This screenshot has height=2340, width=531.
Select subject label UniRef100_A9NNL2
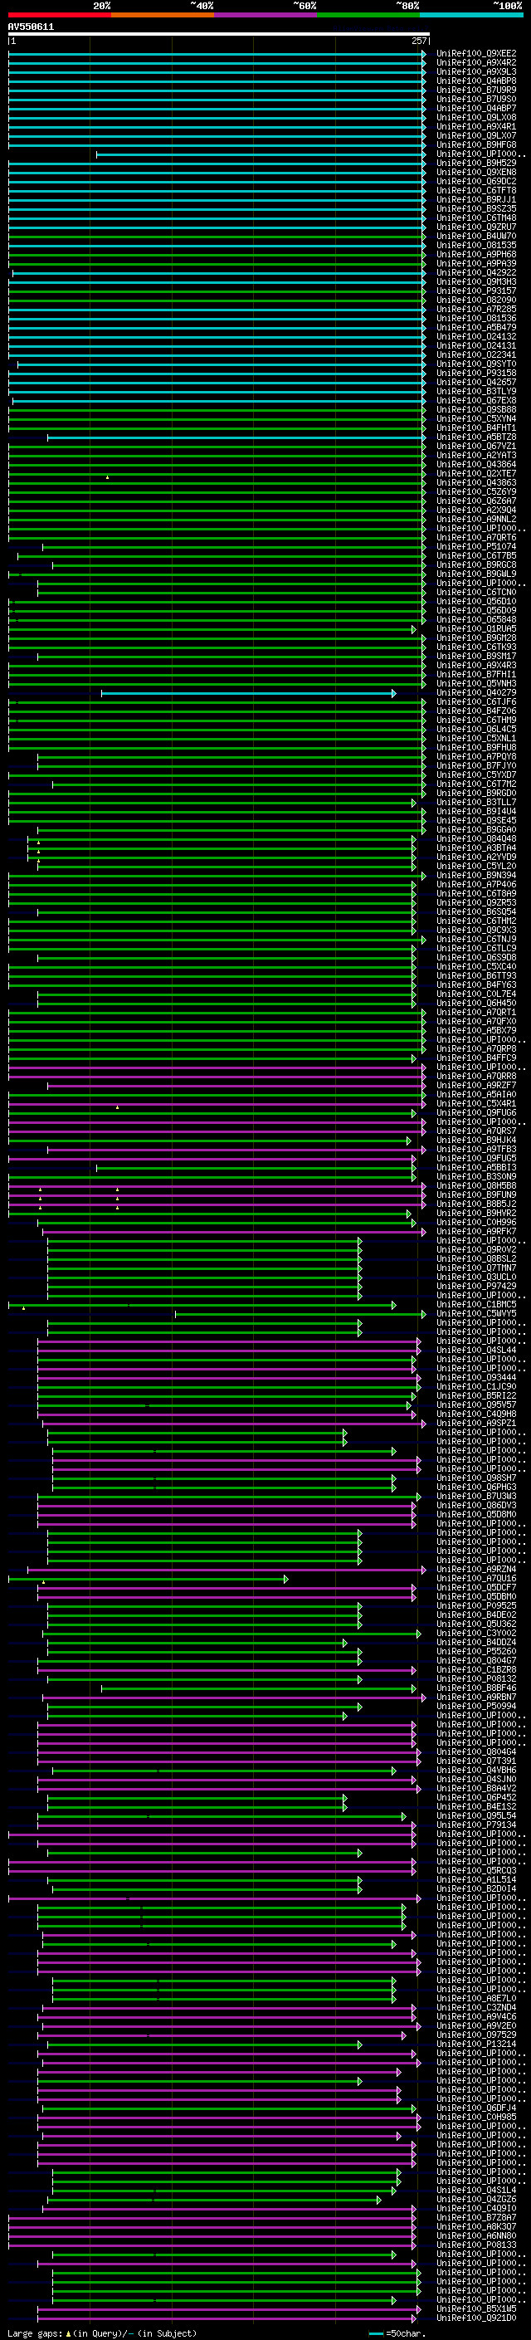pyautogui.click(x=476, y=520)
